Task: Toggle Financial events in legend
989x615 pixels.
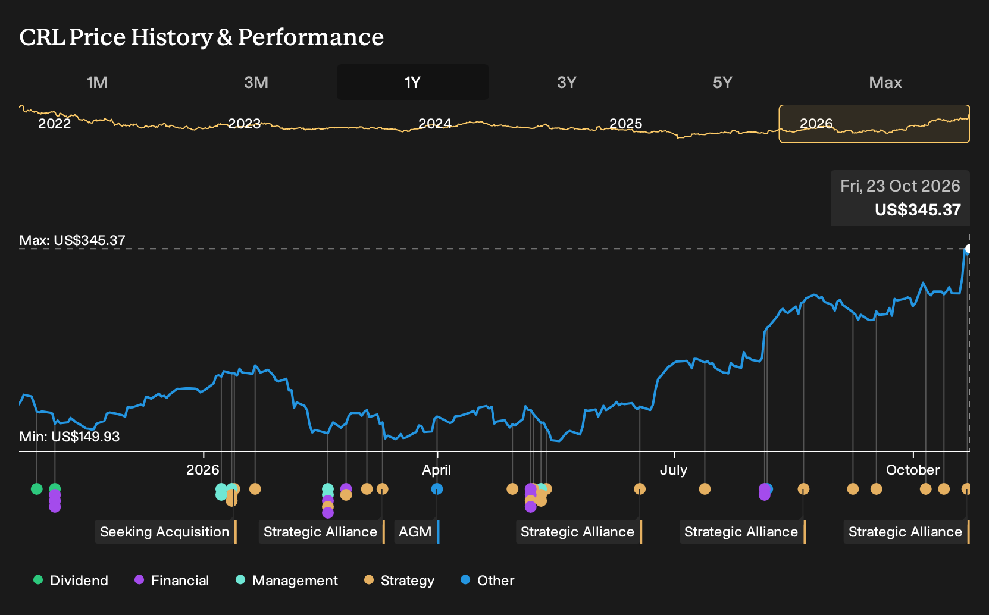Action: (172, 581)
